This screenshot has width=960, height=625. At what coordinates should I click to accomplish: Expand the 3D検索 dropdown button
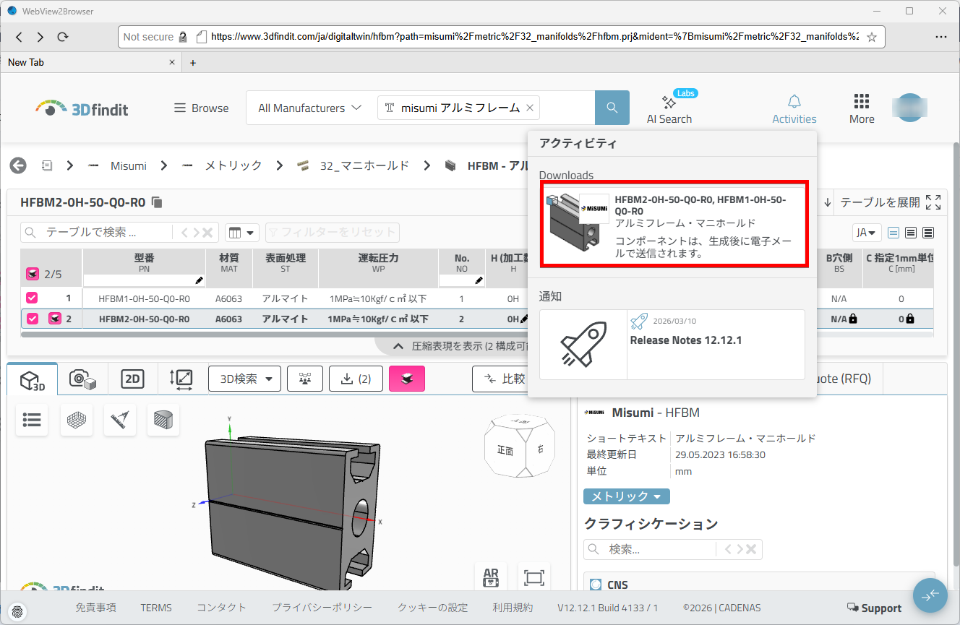point(244,379)
